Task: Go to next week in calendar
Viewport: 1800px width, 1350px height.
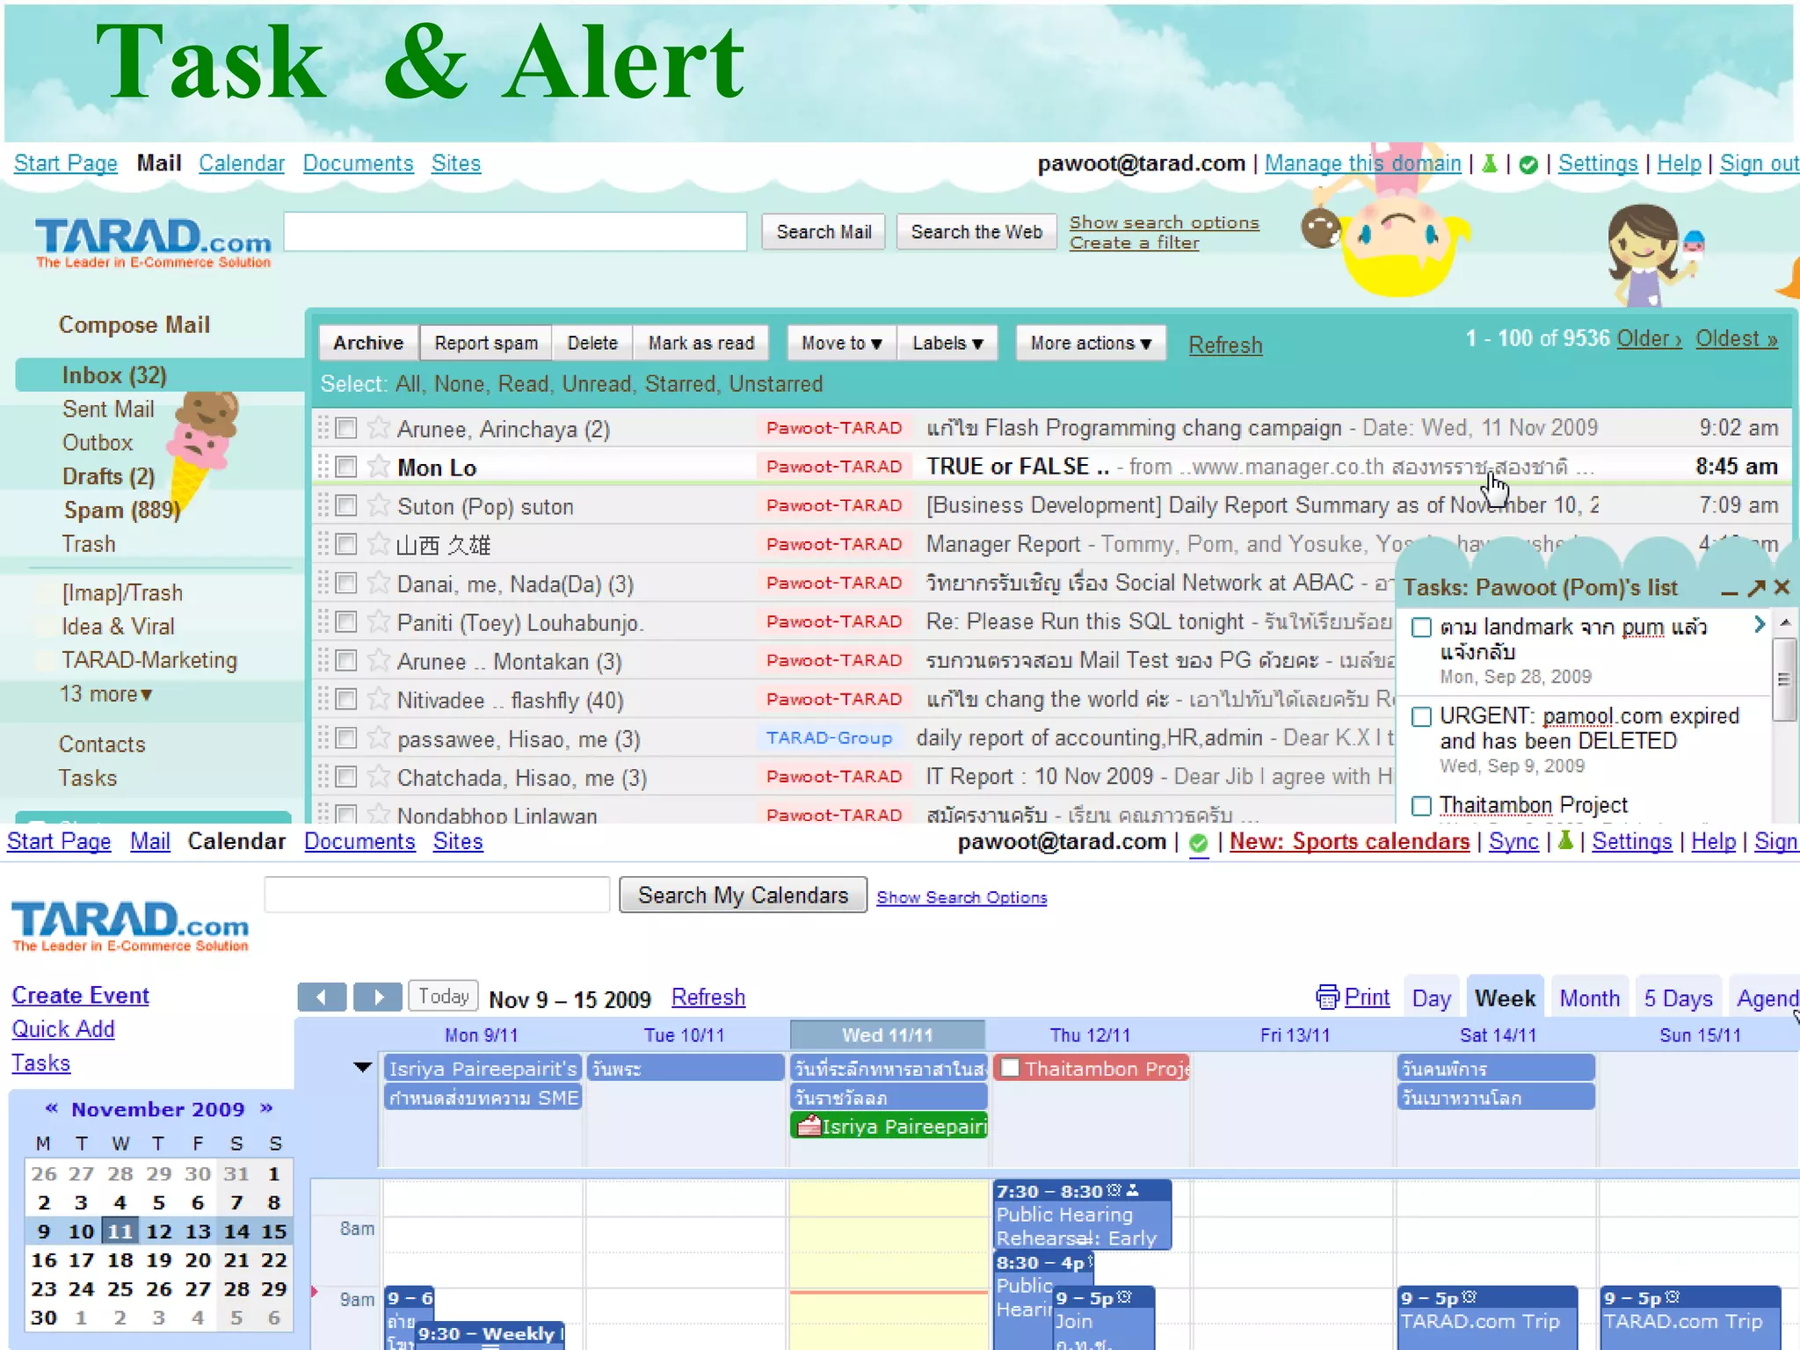Action: click(378, 997)
